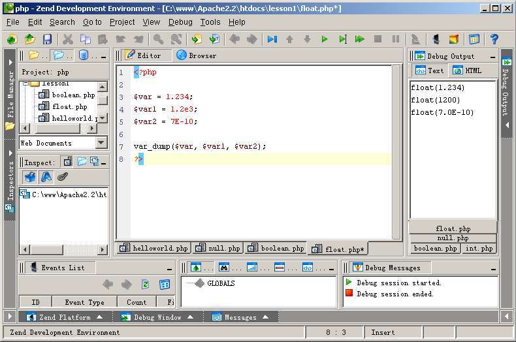This screenshot has height=342, width=516.
Task: Click the ID column header
Action: [x=35, y=302]
